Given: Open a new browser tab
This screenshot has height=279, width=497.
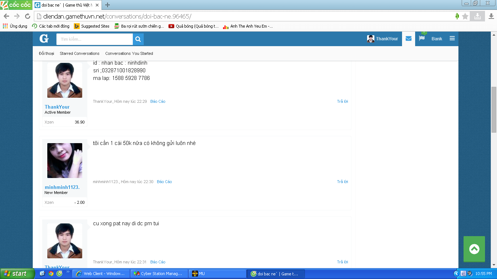Looking at the screenshot, I should tap(107, 5).
